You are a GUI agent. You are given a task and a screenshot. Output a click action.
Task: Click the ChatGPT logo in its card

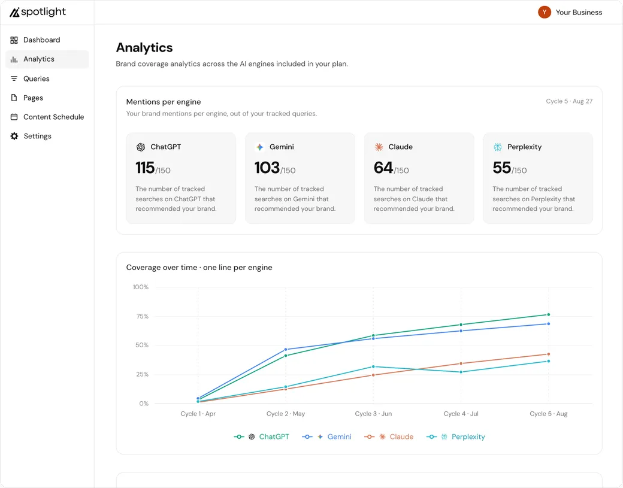(141, 147)
